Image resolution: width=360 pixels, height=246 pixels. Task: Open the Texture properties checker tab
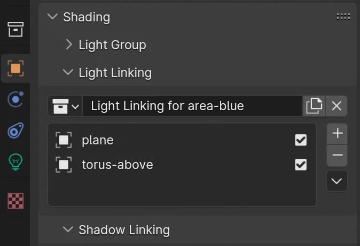point(15,201)
